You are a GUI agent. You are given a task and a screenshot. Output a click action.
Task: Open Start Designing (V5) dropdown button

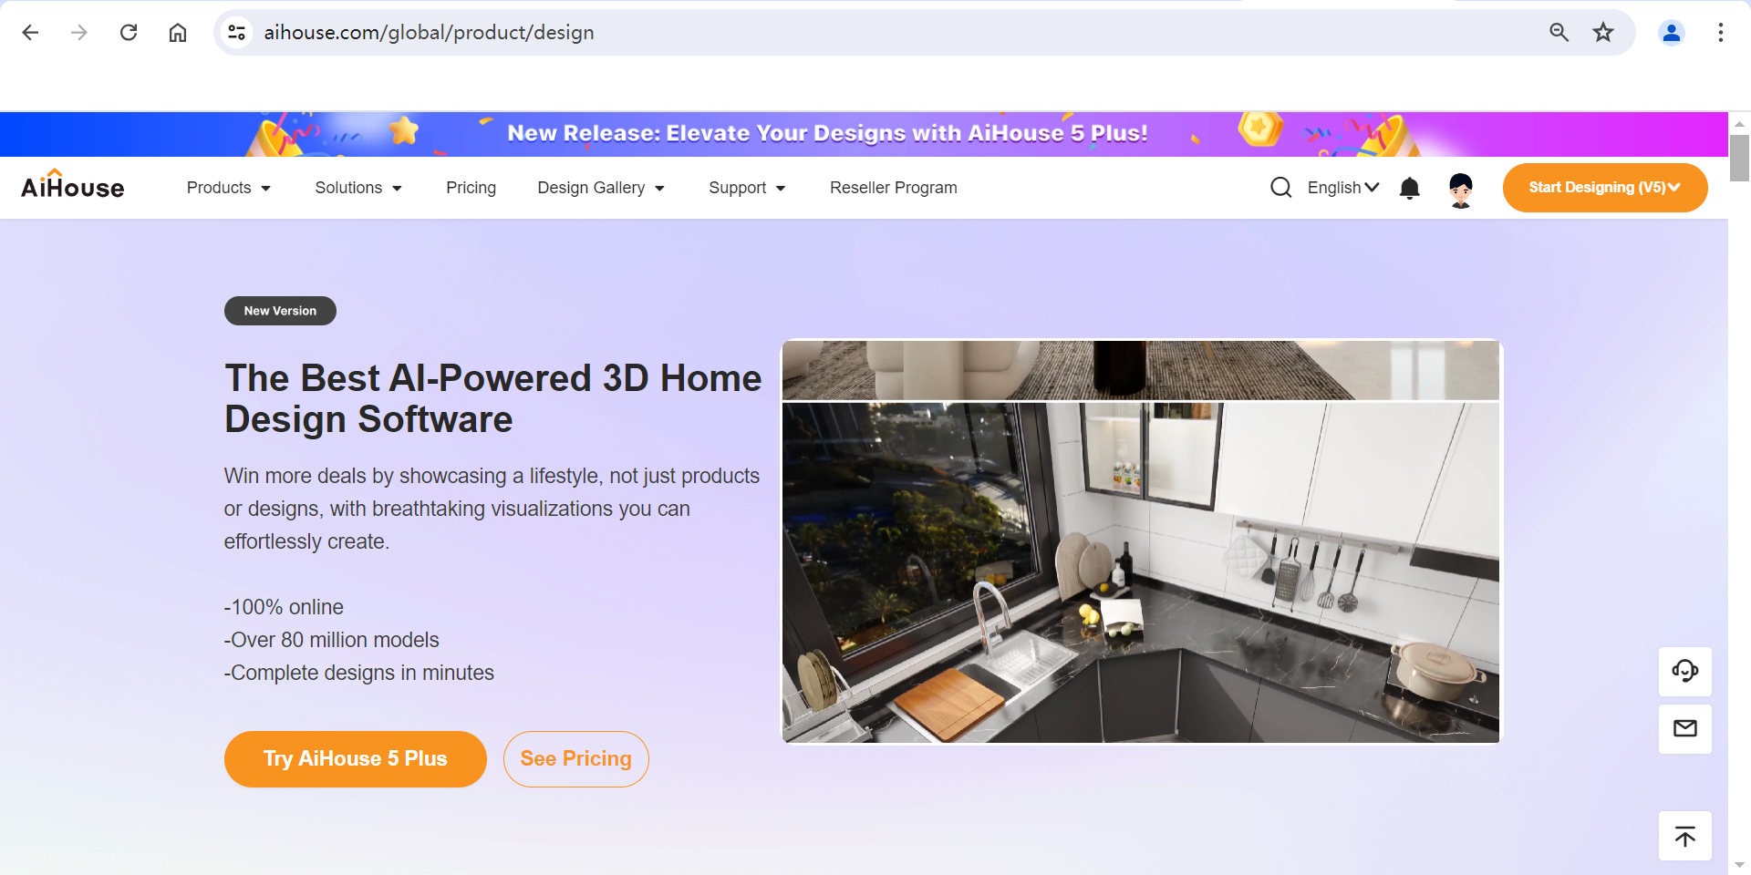pos(1604,188)
